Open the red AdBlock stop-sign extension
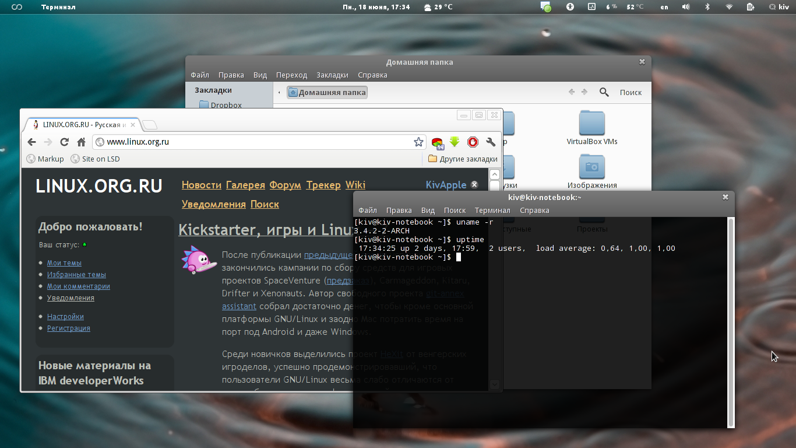The image size is (796, 448). (473, 142)
